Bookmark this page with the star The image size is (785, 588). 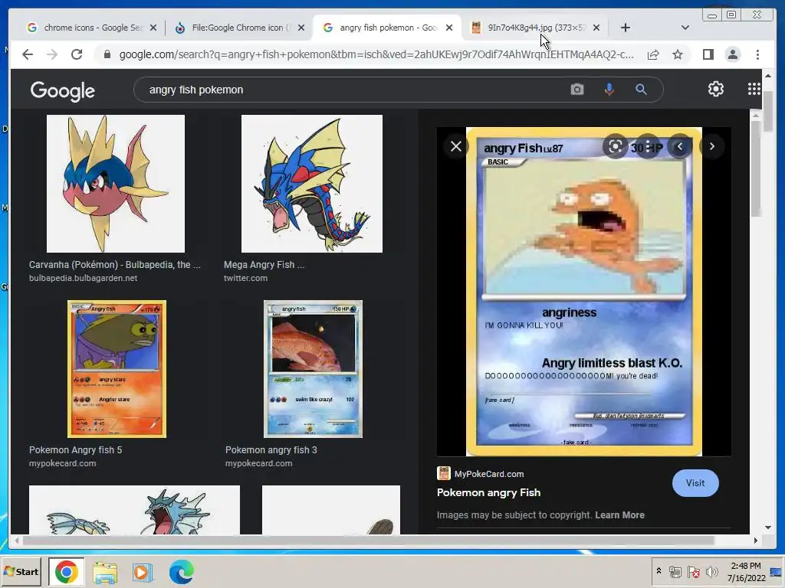(678, 54)
